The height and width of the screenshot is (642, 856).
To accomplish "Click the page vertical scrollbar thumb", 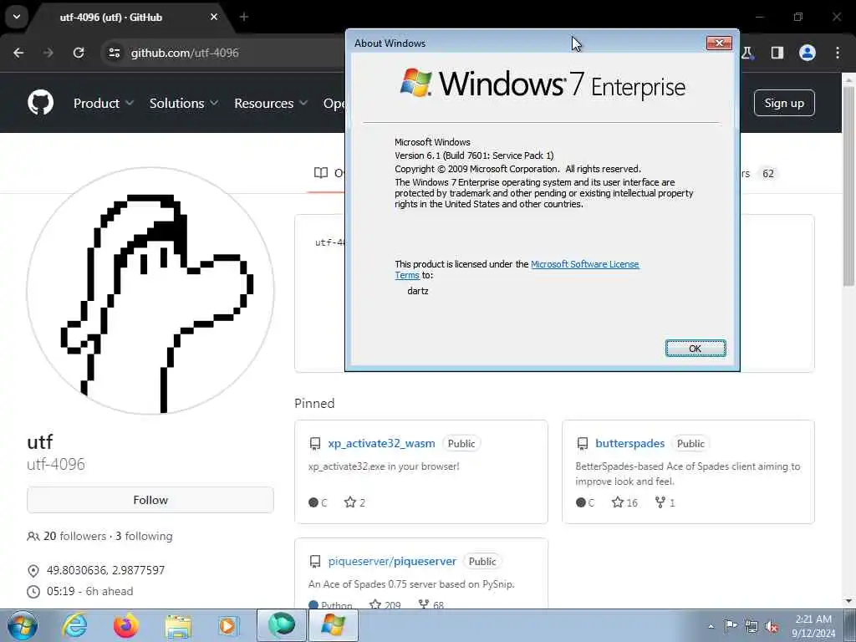I will [849, 186].
